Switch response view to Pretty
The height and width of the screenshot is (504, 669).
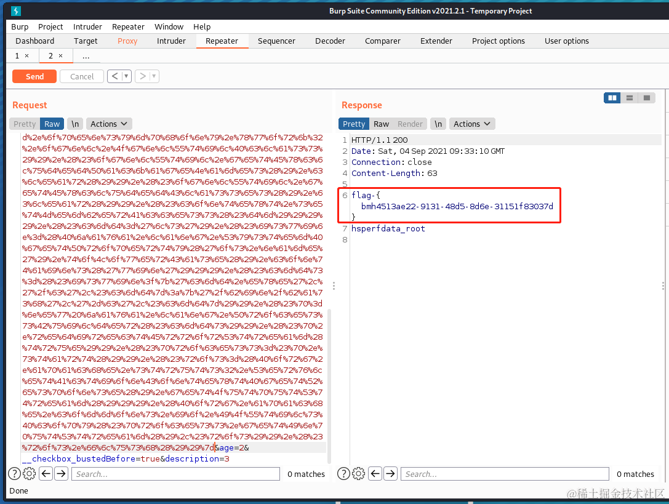[x=354, y=124]
